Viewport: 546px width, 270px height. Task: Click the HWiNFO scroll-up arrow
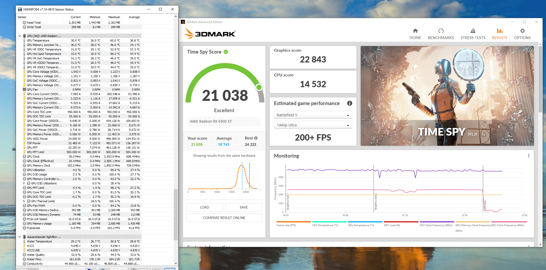tap(176, 16)
